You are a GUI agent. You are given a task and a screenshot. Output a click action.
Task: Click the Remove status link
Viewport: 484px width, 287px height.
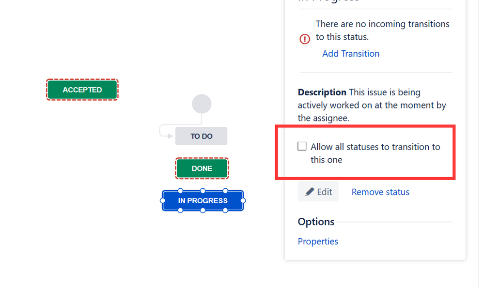point(380,192)
